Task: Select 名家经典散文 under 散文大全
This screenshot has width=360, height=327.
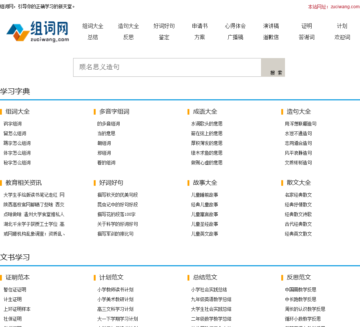Action: [x=298, y=195]
